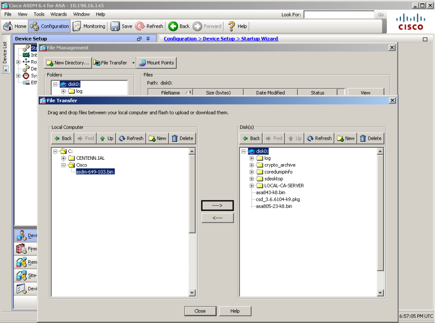Image resolution: width=435 pixels, height=323 pixels.
Task: Sort by the FileName column header
Action: (x=170, y=93)
